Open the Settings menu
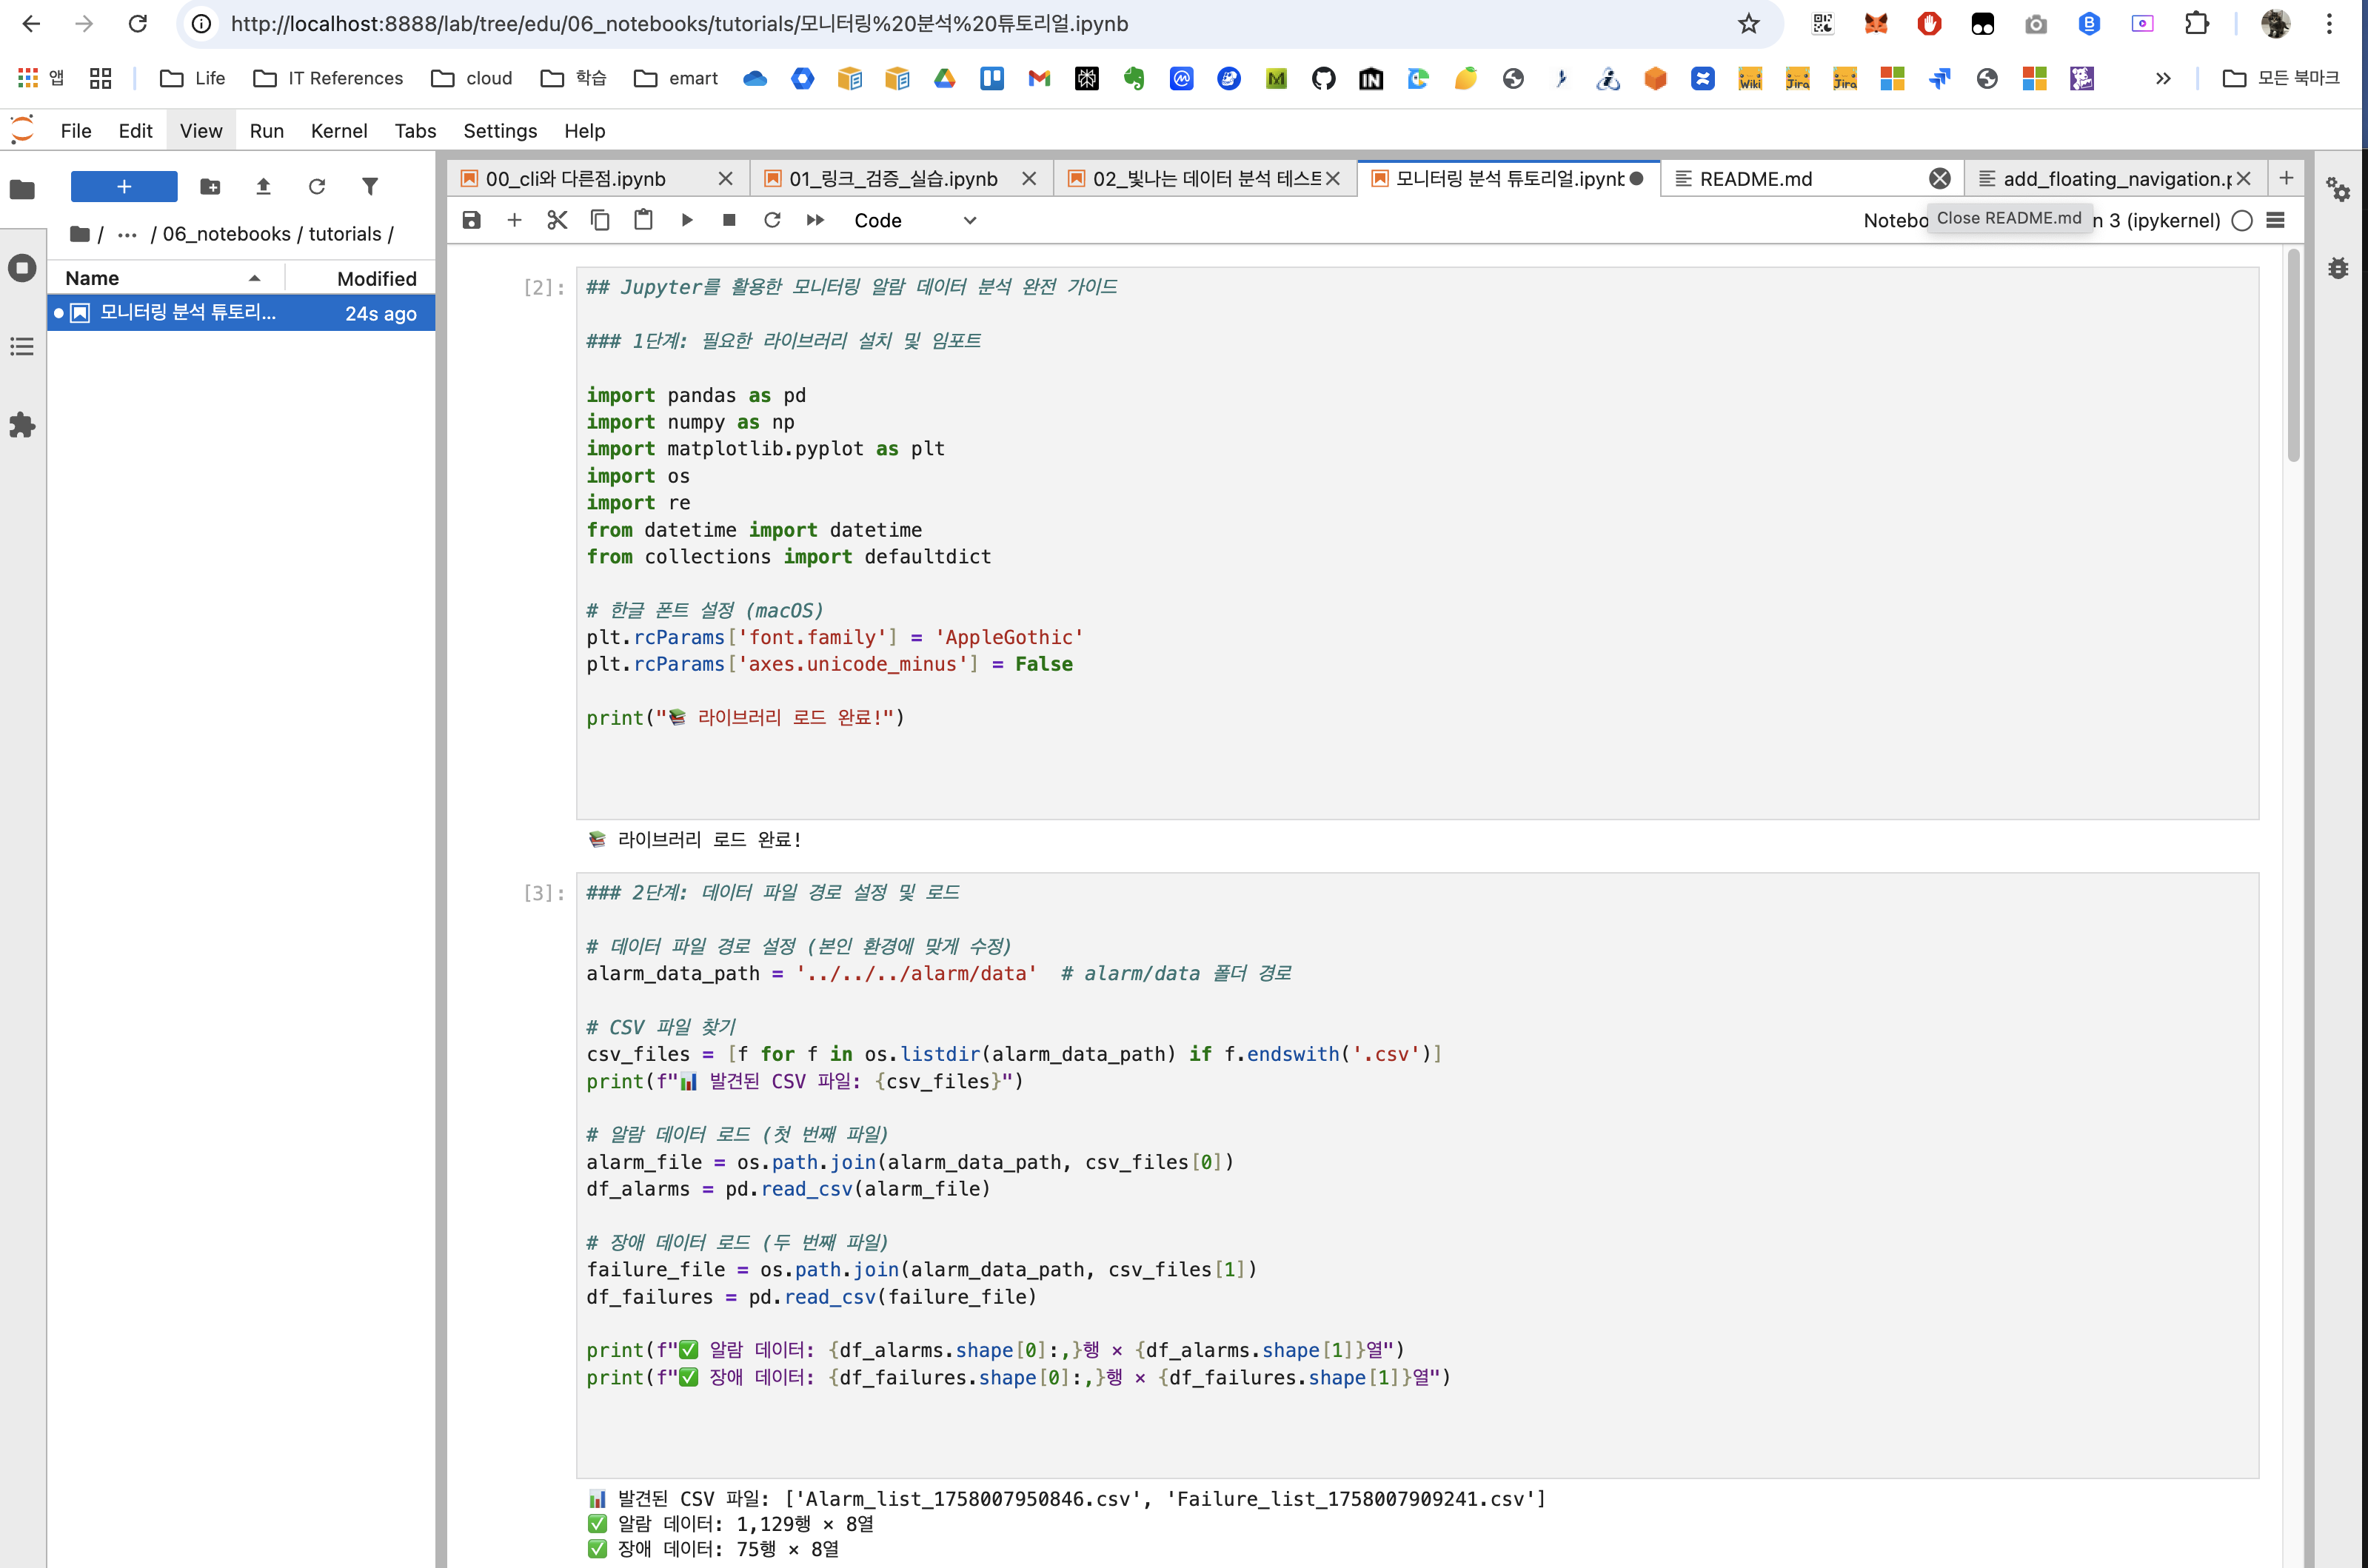Image resolution: width=2368 pixels, height=1568 pixels. click(x=500, y=131)
